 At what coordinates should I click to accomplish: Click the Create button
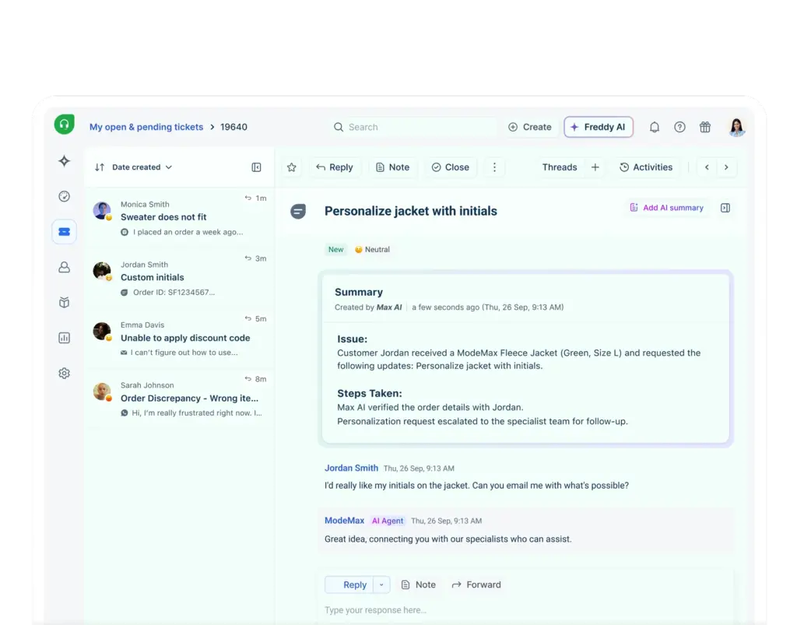click(x=529, y=127)
